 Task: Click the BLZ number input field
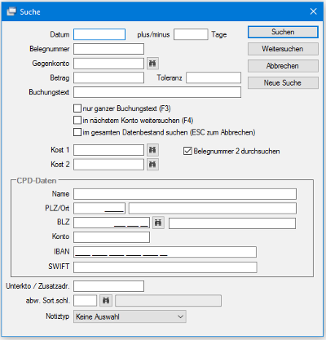coord(112,223)
